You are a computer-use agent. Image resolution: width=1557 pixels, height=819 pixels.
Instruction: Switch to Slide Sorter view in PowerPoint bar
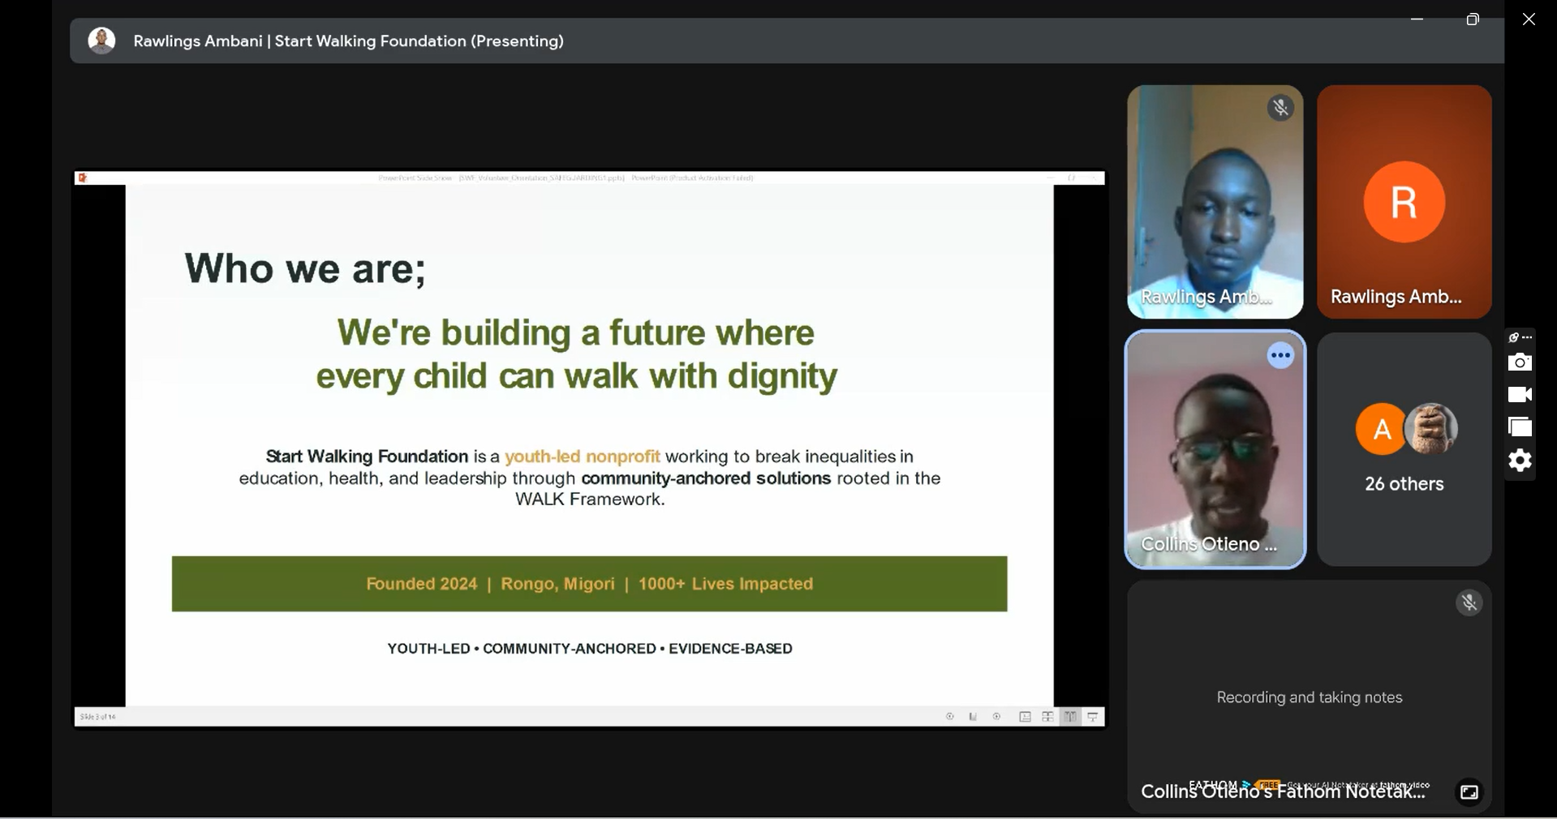(x=1047, y=717)
